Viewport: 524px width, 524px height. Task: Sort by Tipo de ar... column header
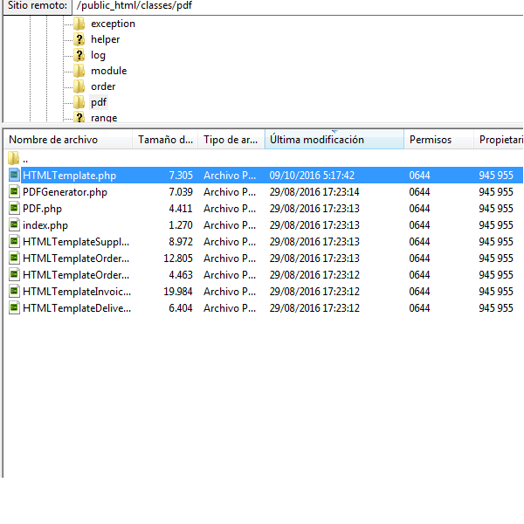(x=231, y=140)
